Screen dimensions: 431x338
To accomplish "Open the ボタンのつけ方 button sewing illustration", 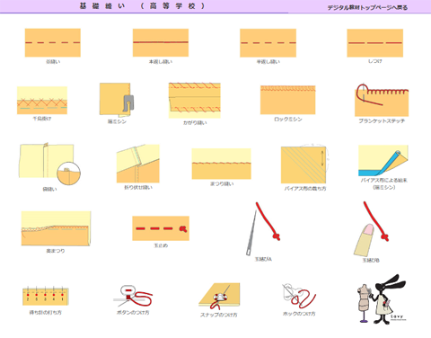I will pyautogui.click(x=133, y=296).
